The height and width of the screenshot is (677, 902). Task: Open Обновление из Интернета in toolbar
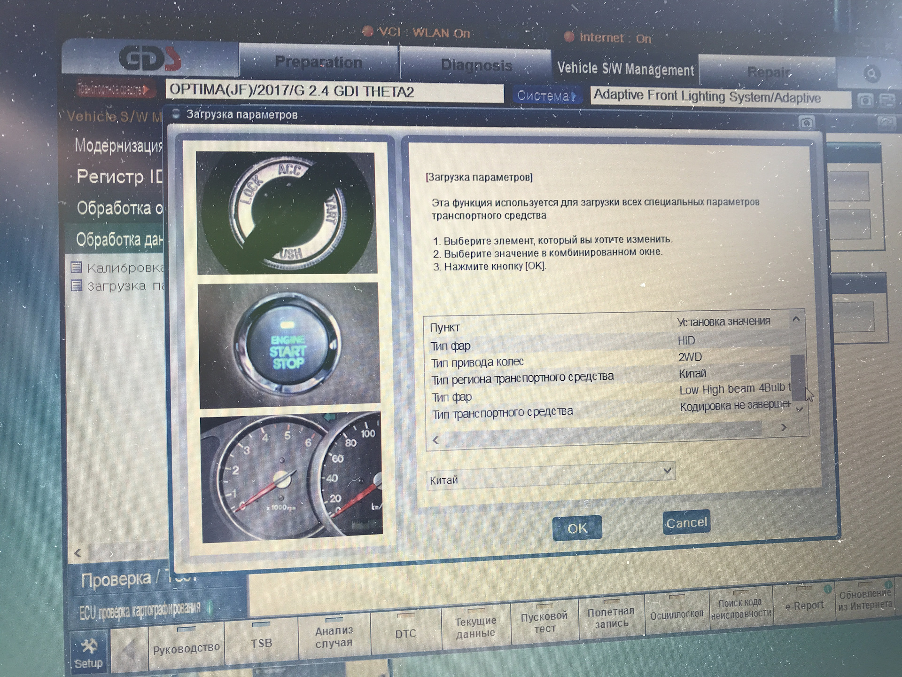click(x=865, y=599)
